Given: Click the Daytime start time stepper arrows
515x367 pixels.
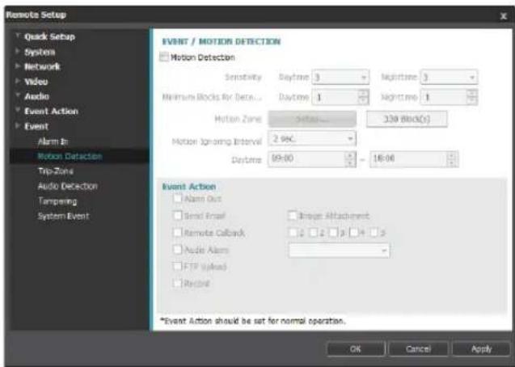Looking at the screenshot, I should [x=350, y=159].
